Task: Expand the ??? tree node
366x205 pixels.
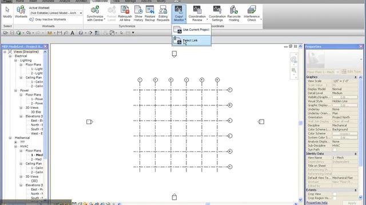Action: pyautogui.click(x=15, y=142)
